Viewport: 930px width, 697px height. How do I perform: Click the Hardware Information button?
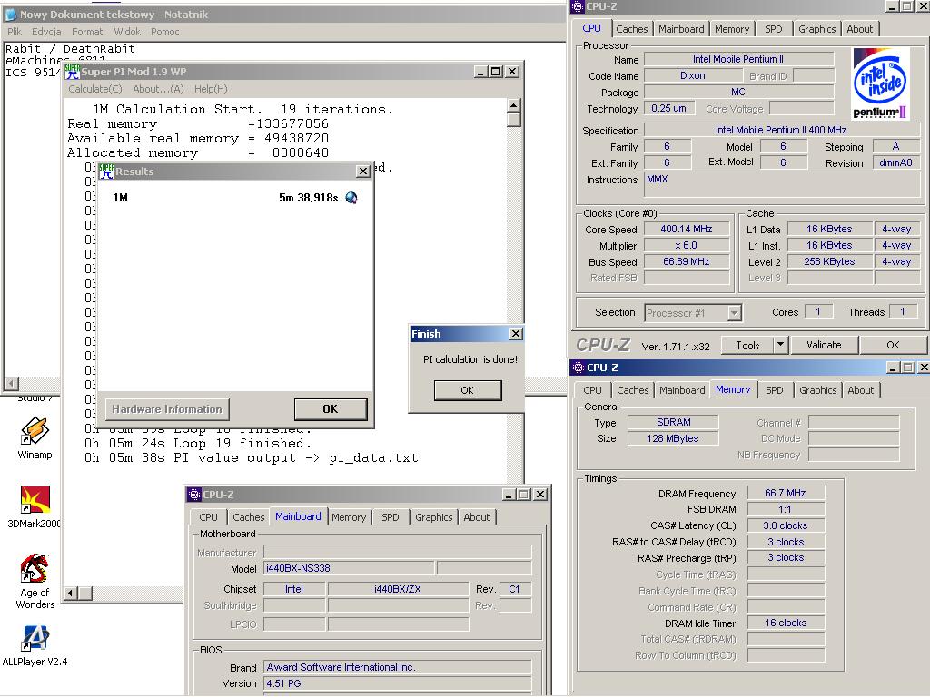(167, 409)
